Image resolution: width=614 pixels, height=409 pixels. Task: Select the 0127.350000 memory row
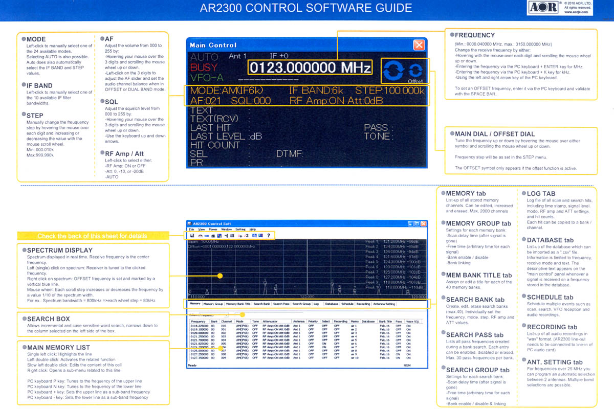[302, 358]
